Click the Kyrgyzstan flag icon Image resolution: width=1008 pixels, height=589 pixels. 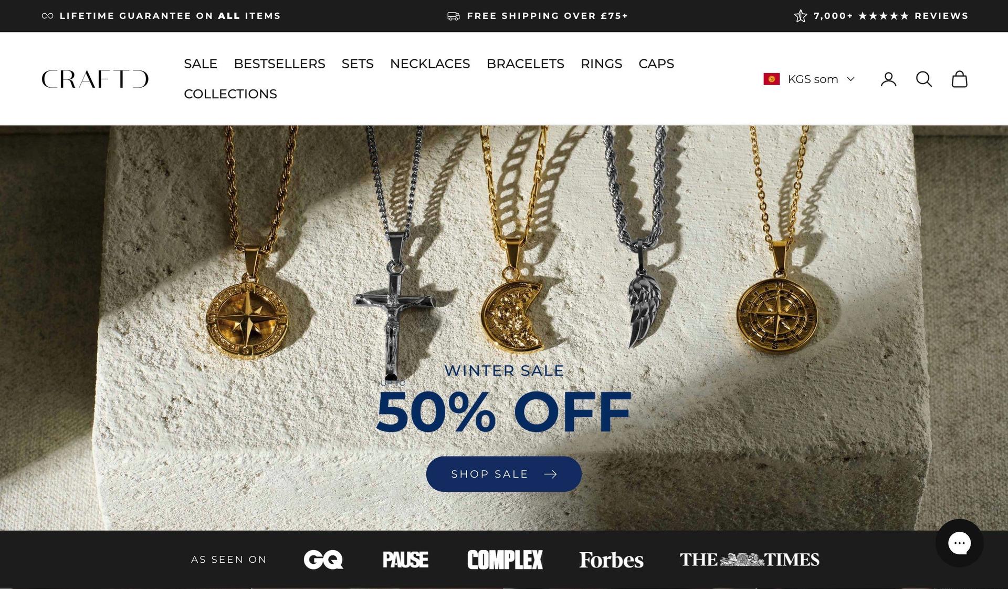tap(771, 79)
